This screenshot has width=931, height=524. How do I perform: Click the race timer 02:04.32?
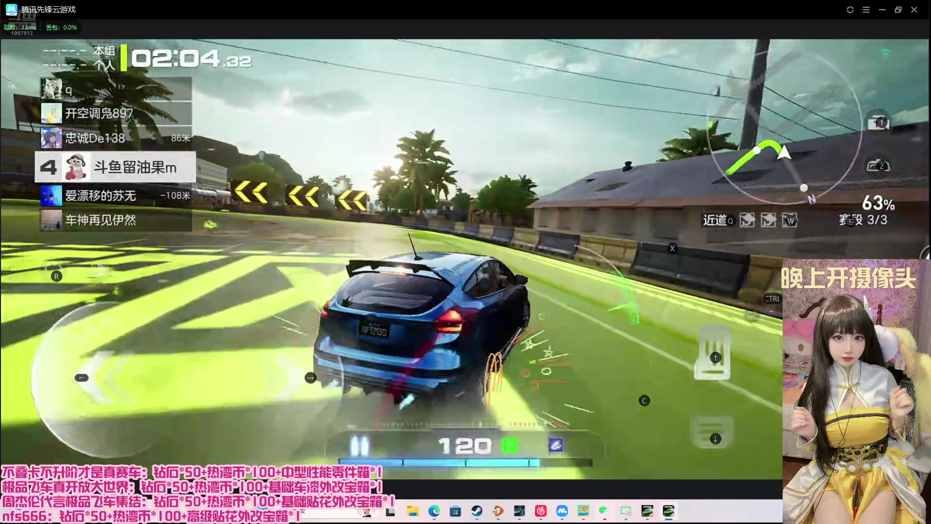click(x=191, y=59)
